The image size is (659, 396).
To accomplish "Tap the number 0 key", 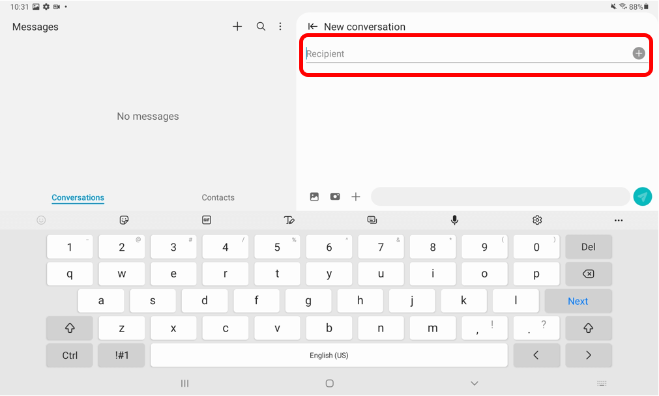I will (x=536, y=247).
